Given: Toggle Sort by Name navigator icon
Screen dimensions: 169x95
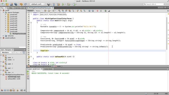Looking at the screenshot, I should click(21, 90).
